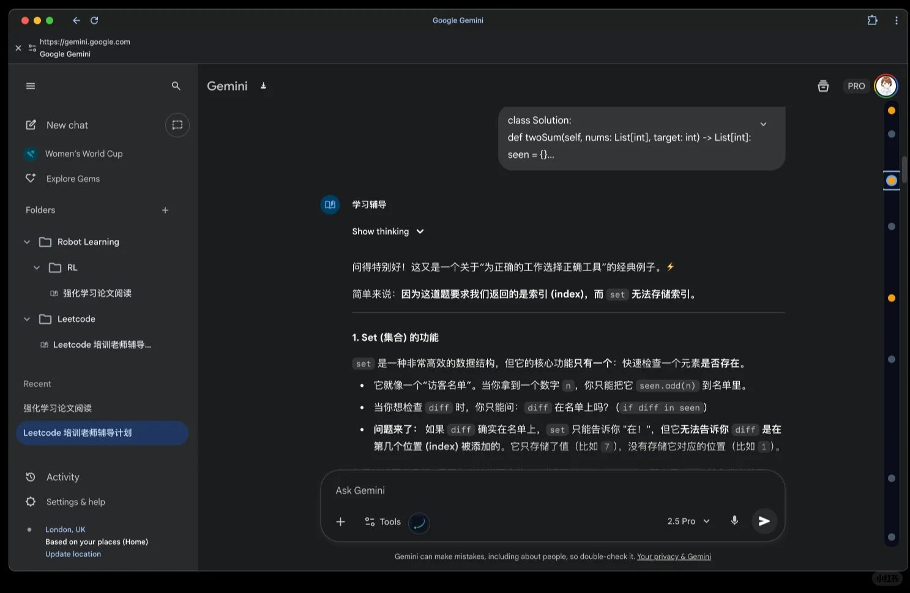Open the sidebar search
The image size is (910, 593).
[176, 86]
